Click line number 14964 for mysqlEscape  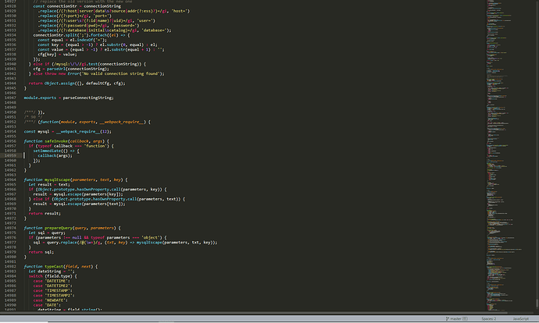(10, 179)
